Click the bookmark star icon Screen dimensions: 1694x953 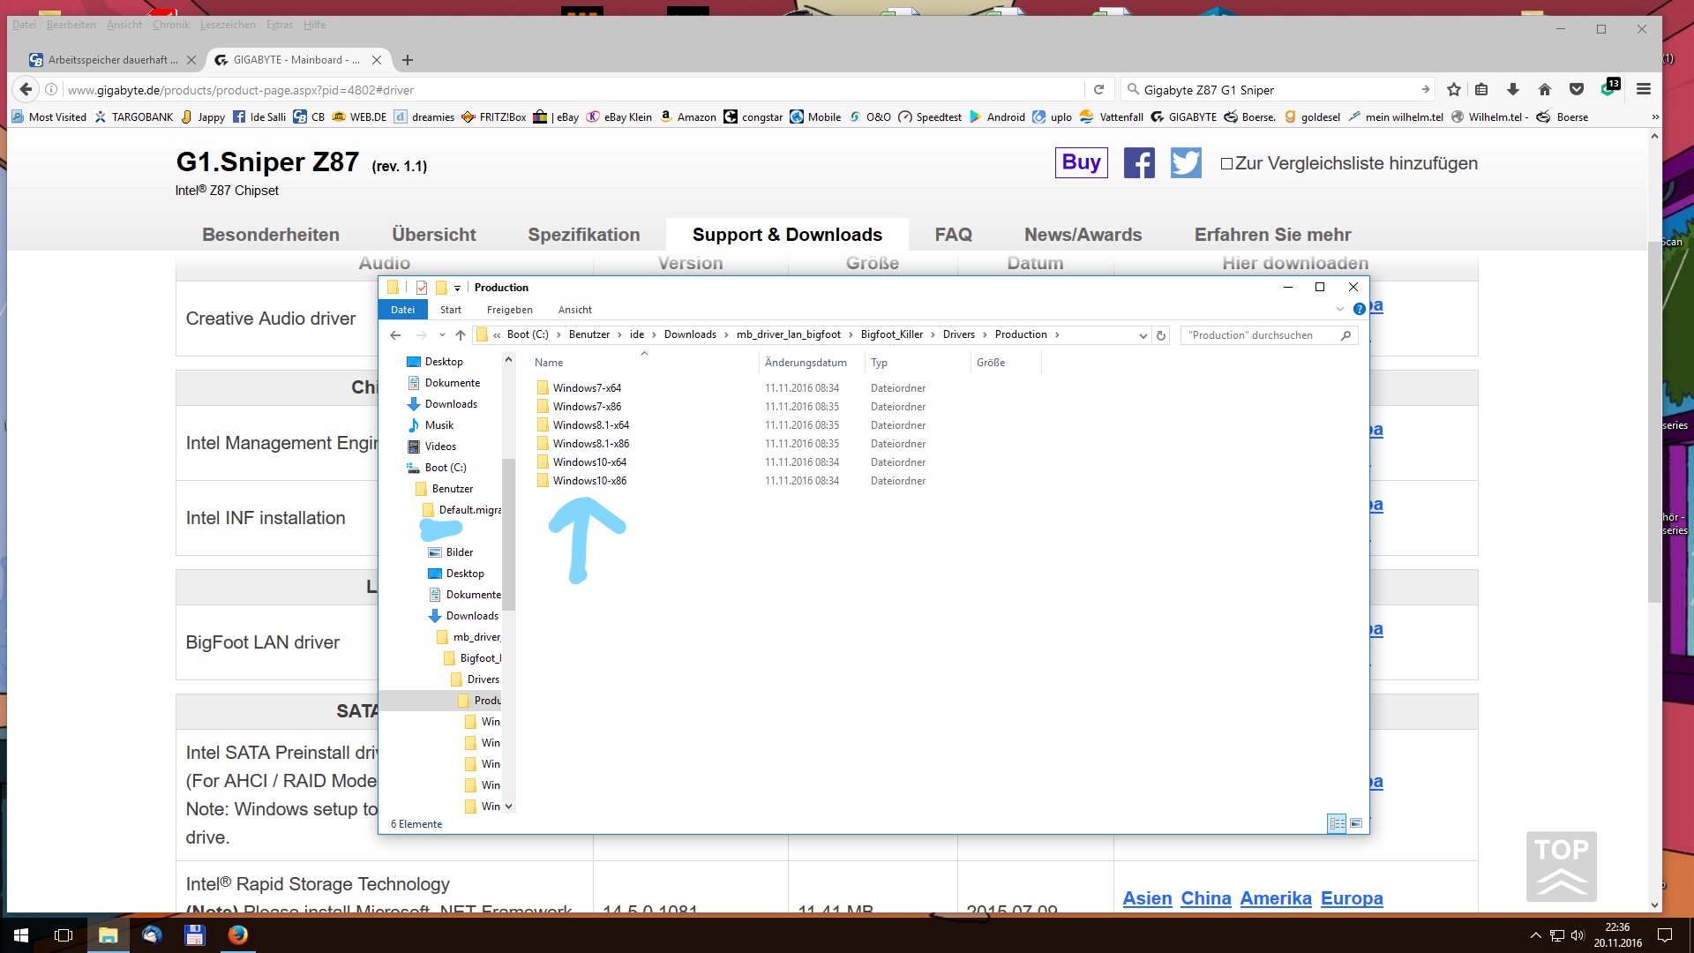(x=1454, y=90)
